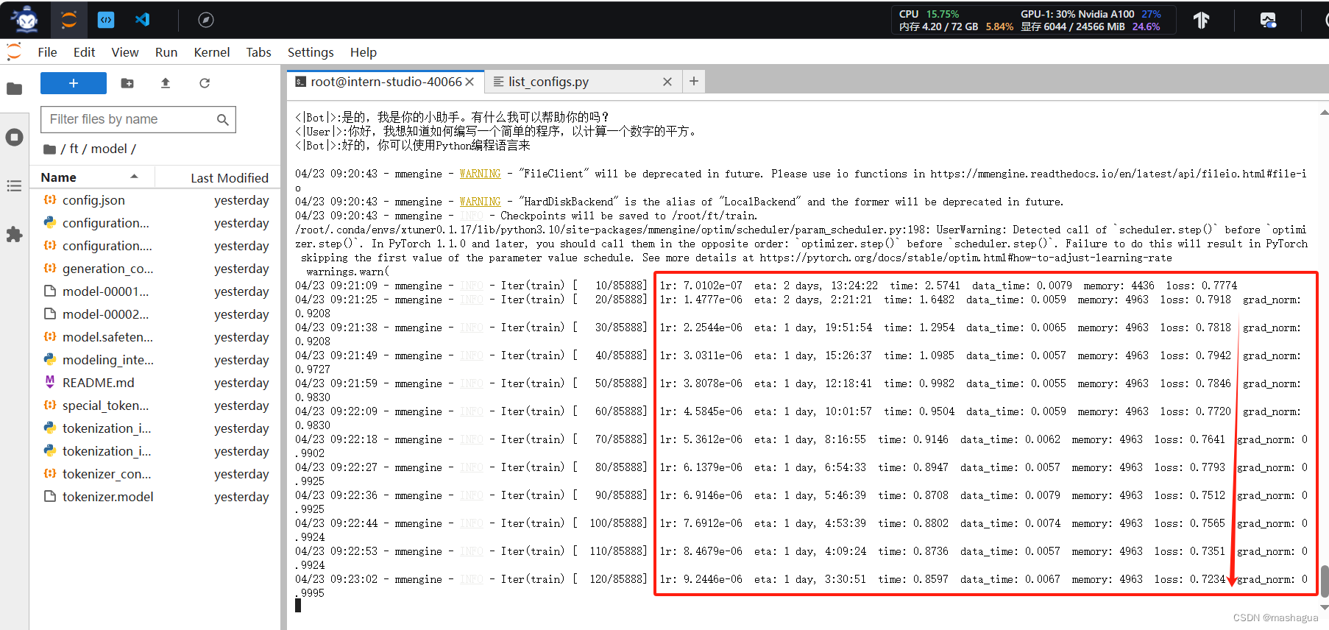Open the file browser sidebar folder icon
This screenshot has width=1329, height=630.
click(14, 89)
